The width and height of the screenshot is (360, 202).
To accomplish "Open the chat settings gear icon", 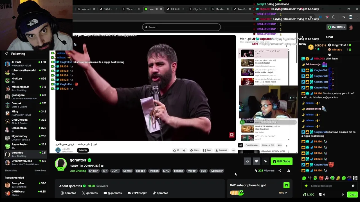I will tap(343, 194).
